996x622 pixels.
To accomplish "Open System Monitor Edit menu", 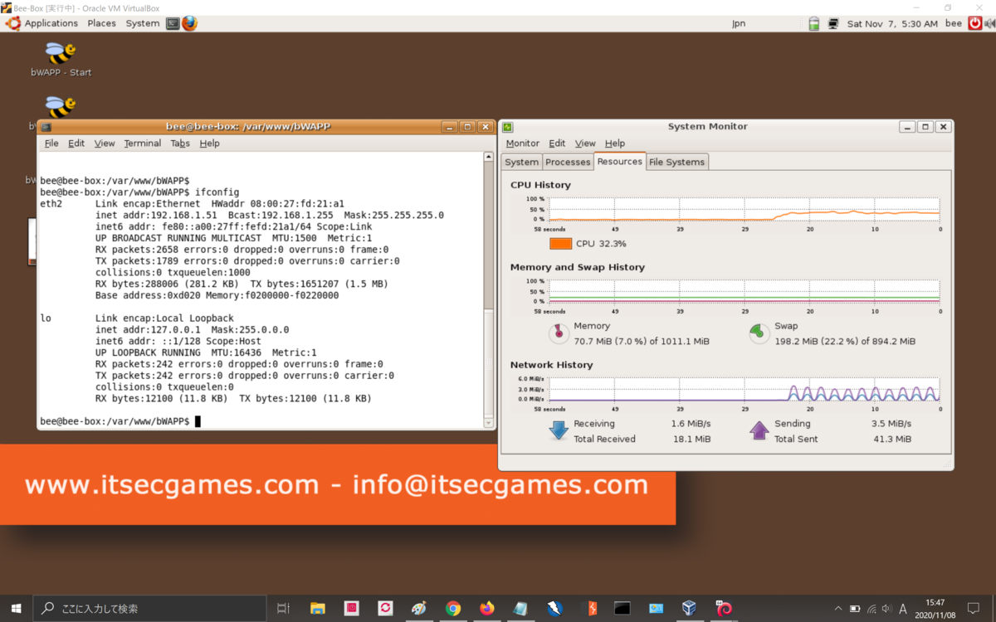I will coord(557,143).
